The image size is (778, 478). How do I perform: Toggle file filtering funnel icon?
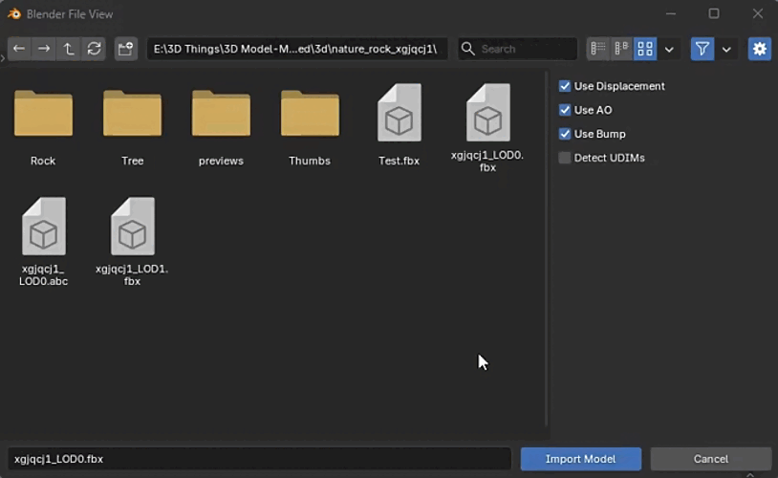702,49
